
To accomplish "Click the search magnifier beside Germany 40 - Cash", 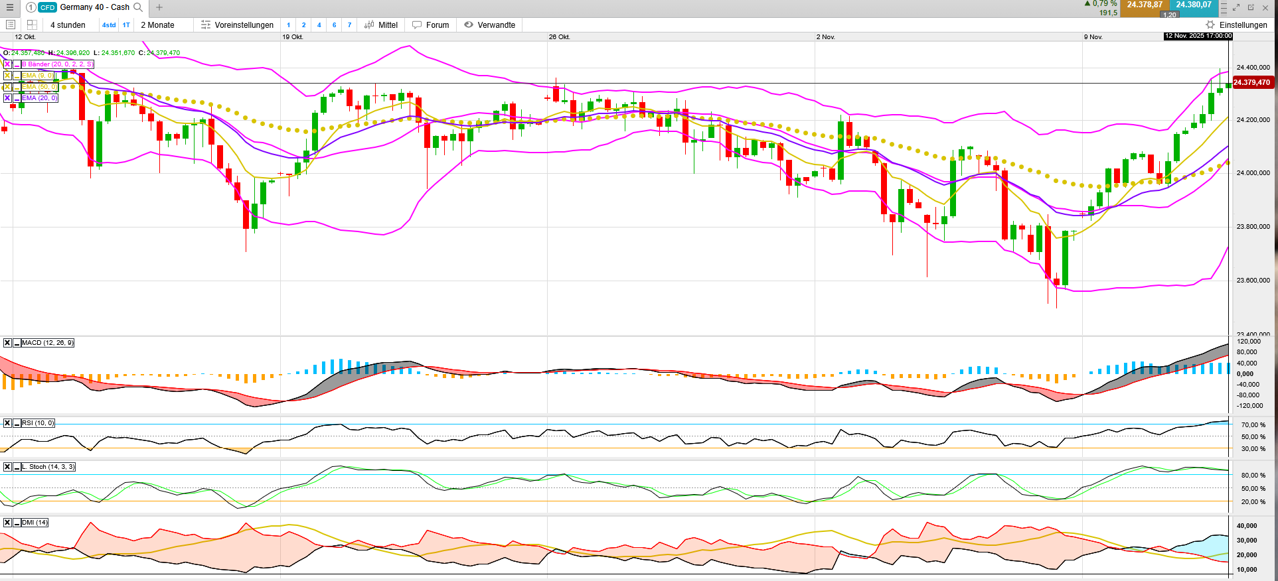I will (x=138, y=7).
